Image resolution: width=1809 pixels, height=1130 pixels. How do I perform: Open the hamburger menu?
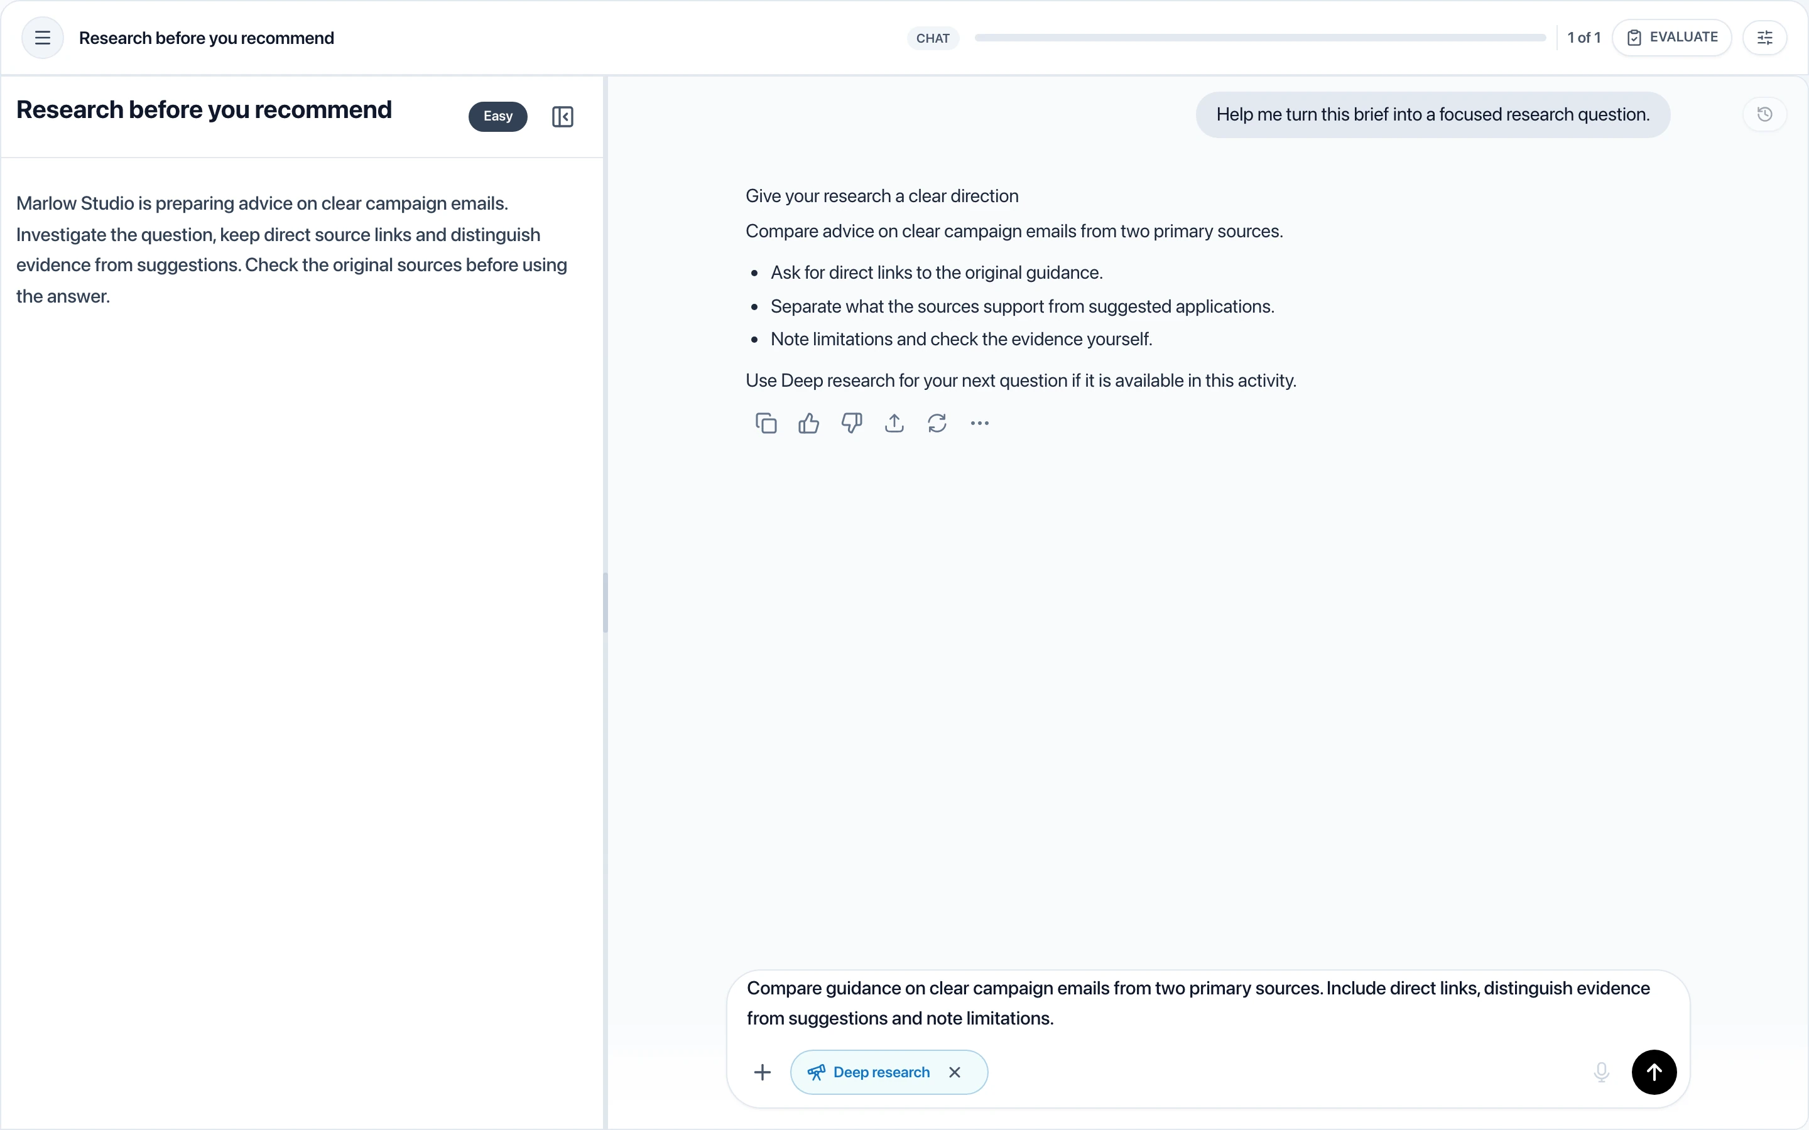point(43,38)
